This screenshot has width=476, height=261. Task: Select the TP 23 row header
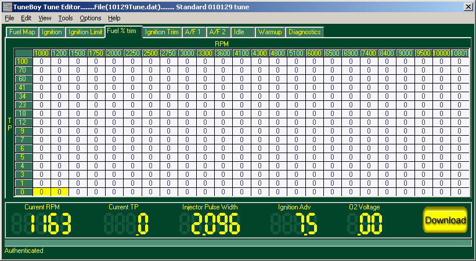click(24, 105)
